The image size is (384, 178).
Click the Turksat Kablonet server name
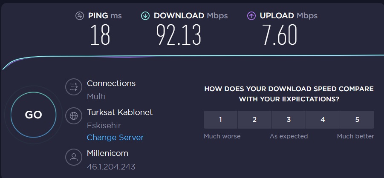pos(120,112)
